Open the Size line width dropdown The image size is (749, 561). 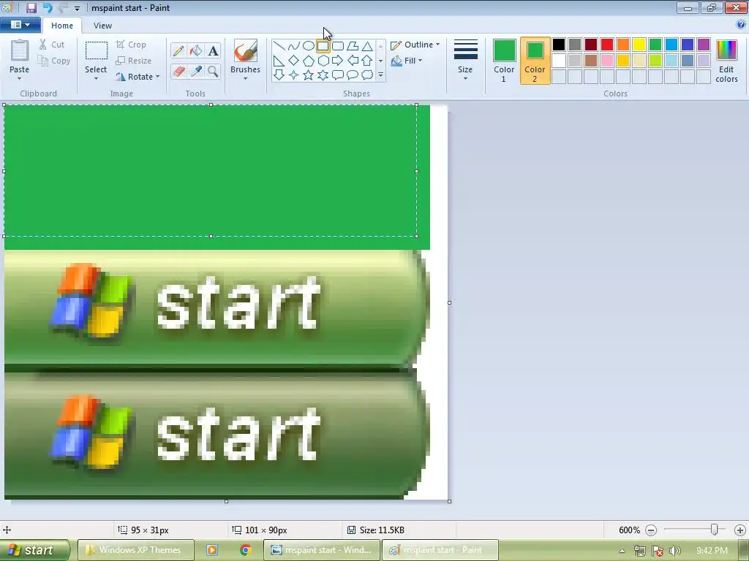(x=465, y=61)
